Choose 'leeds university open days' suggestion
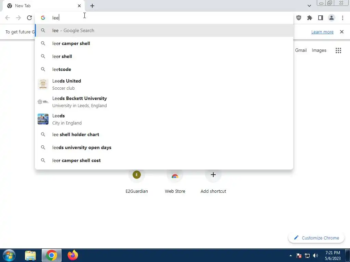The height and width of the screenshot is (262, 350). [164, 147]
